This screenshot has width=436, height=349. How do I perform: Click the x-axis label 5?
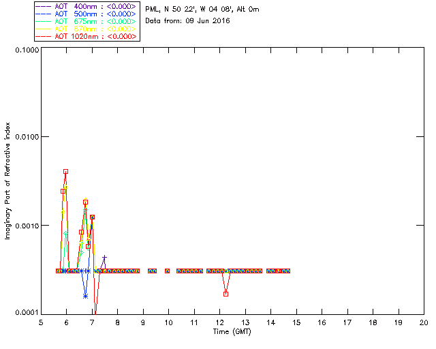41,323
